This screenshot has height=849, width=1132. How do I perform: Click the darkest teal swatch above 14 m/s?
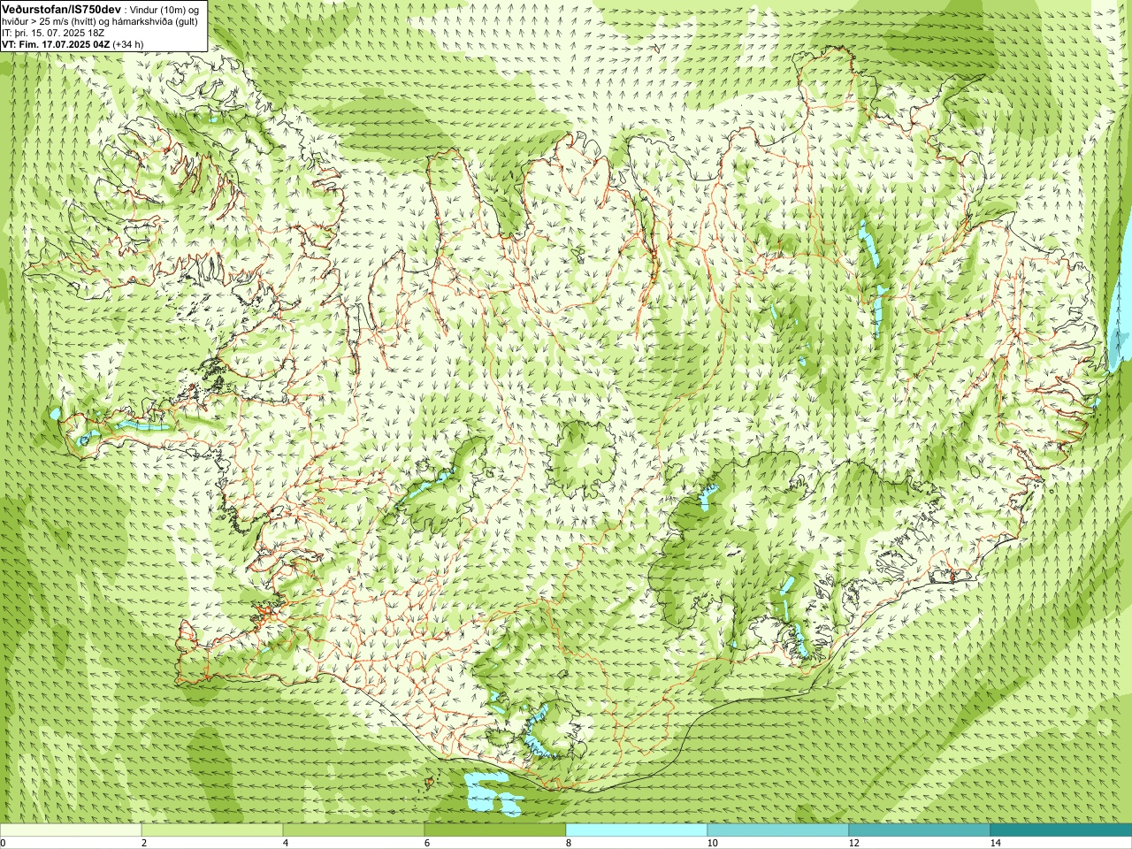point(1061,830)
